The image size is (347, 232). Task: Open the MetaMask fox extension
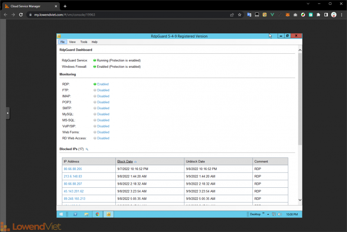(288, 15)
